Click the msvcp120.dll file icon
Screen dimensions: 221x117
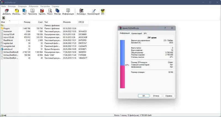(2, 34)
